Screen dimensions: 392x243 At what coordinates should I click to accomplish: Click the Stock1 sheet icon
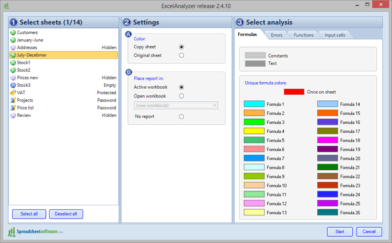point(13,62)
